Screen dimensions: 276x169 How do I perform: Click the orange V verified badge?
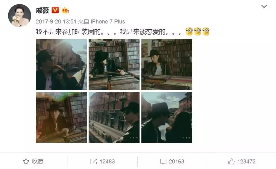click(x=55, y=10)
